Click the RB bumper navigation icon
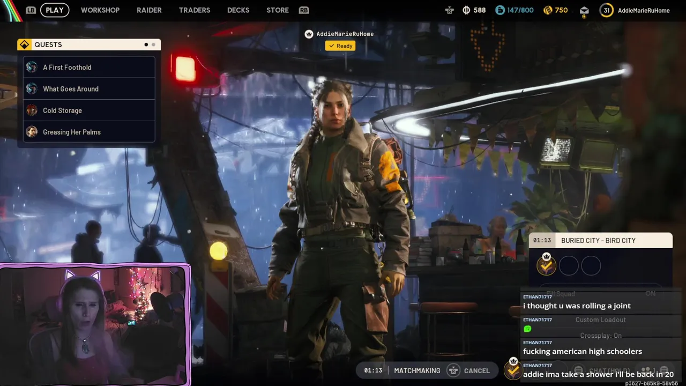The width and height of the screenshot is (686, 386). pyautogui.click(x=304, y=10)
